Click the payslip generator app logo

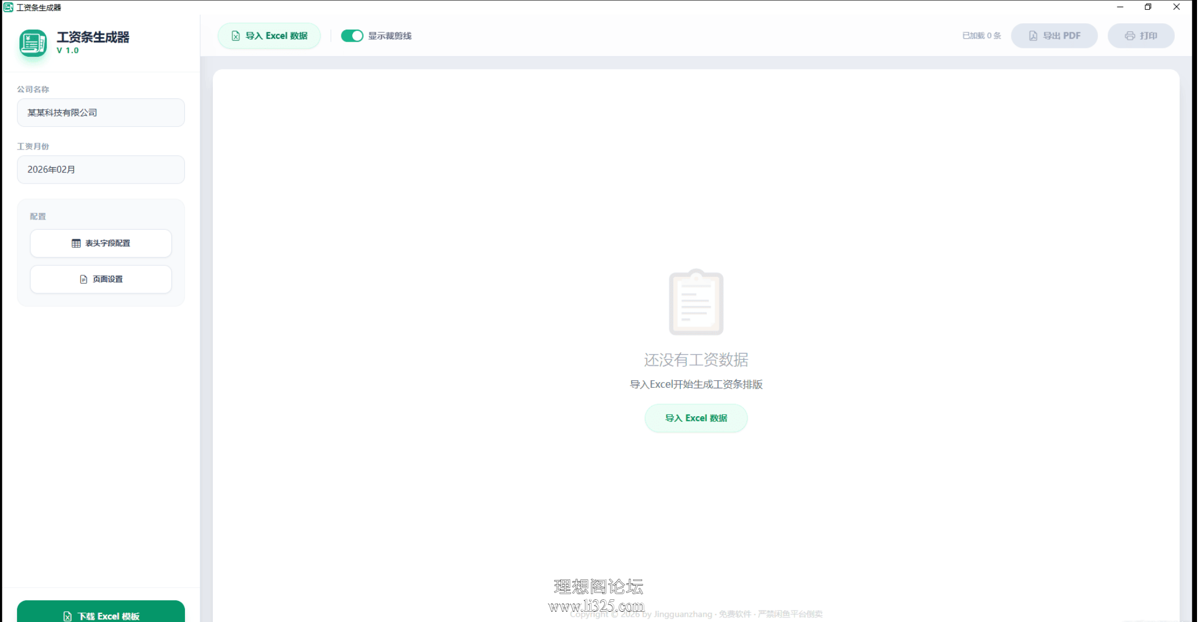(x=33, y=43)
